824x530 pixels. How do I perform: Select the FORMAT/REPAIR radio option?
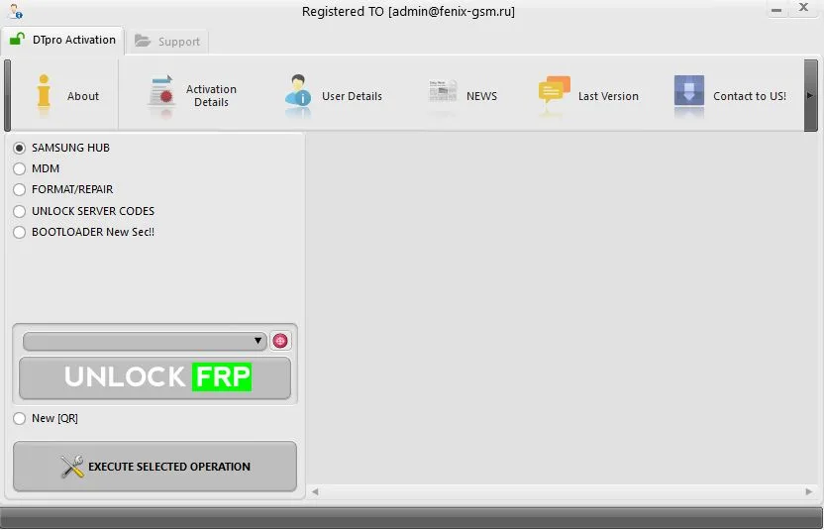(x=20, y=189)
